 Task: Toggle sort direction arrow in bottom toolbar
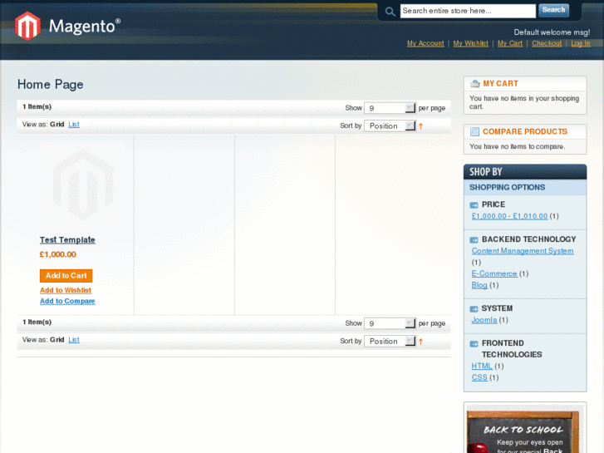[420, 341]
